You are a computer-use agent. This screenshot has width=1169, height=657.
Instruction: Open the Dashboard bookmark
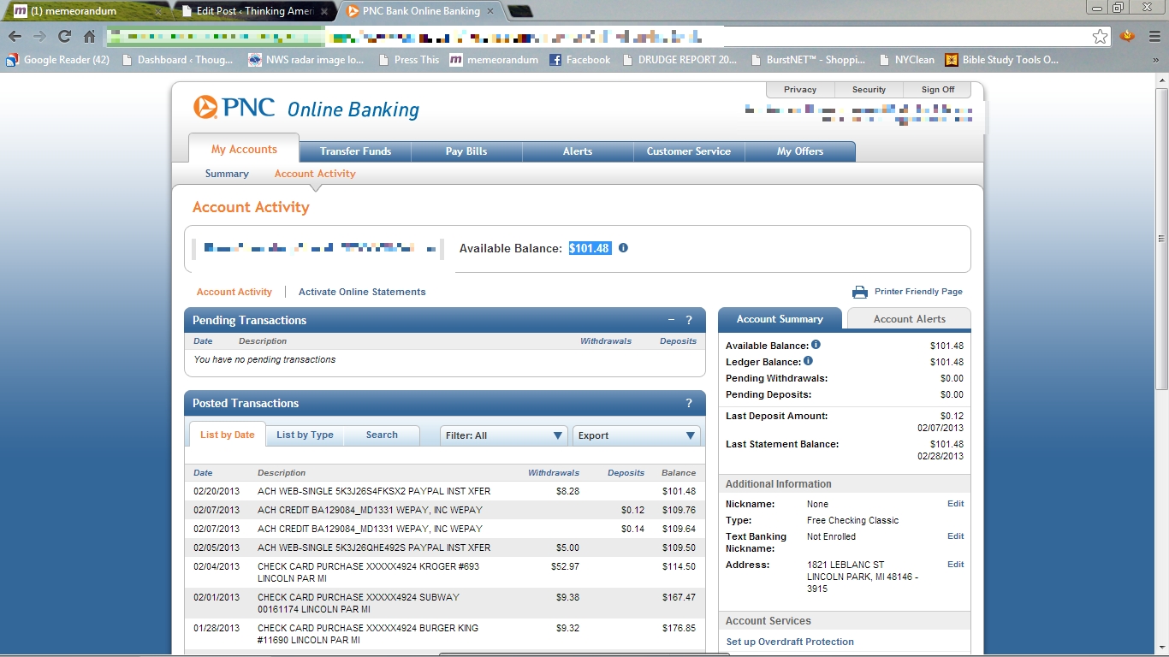(178, 60)
